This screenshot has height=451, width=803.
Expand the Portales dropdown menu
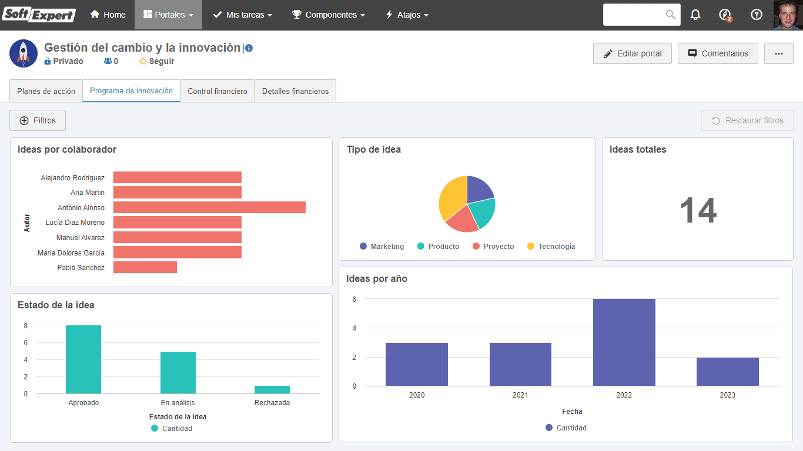click(168, 15)
